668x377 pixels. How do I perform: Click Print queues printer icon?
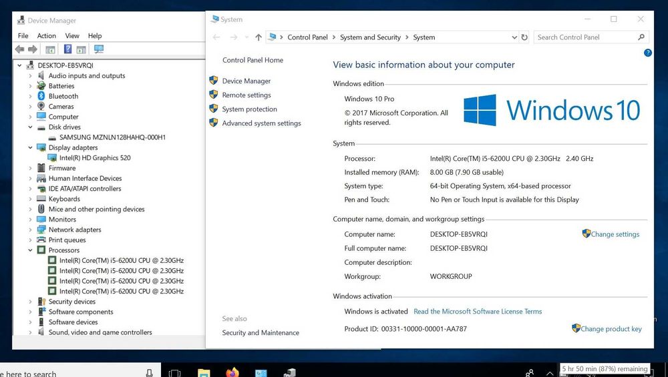pyautogui.click(x=41, y=240)
